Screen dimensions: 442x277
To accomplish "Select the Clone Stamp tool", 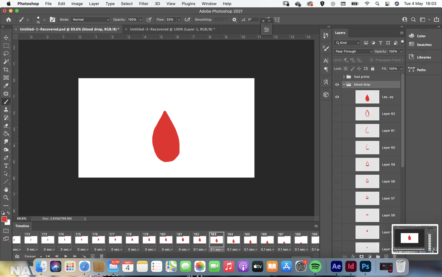I will tap(6, 110).
